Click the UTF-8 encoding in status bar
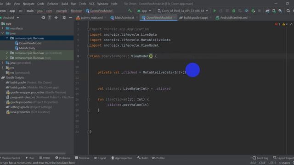This screenshot has width=294, height=165. pyautogui.click(x=272, y=163)
